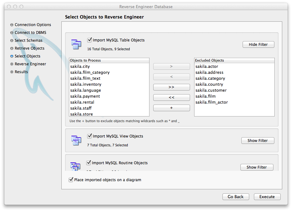Disable Place imported objects on a diagram
Image resolution: width=292 pixels, height=211 pixels.
[71, 180]
